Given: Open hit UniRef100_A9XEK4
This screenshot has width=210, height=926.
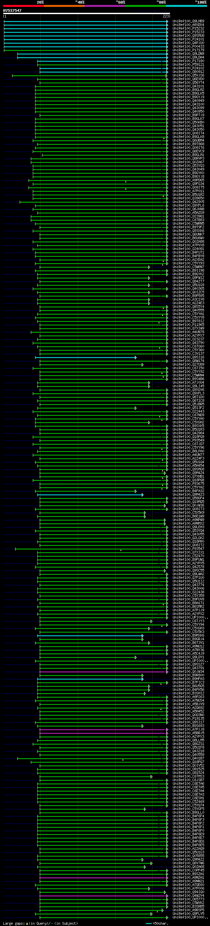Looking at the screenshot, I should 188,25.
